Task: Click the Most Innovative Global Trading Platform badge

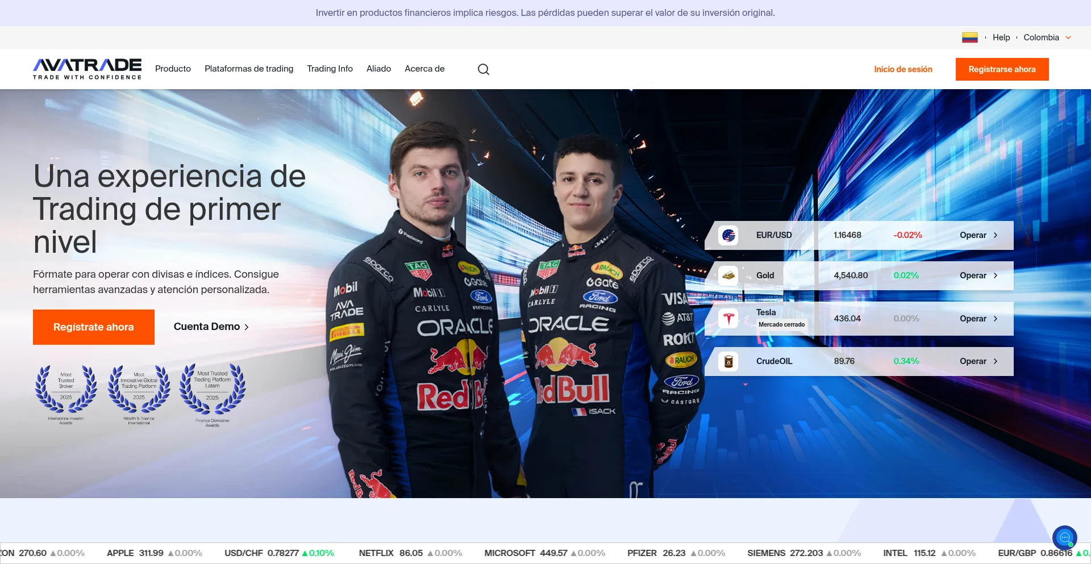Action: click(x=139, y=395)
